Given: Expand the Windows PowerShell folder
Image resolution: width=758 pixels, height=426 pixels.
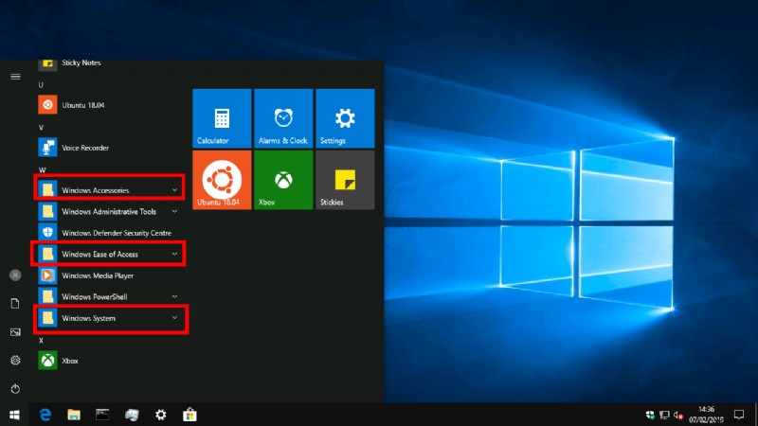Looking at the screenshot, I should tap(111, 296).
